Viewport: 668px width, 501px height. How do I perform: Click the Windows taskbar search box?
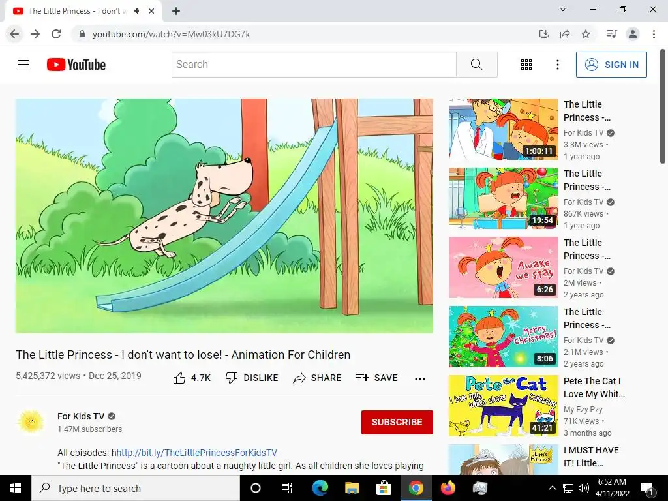pos(136,488)
